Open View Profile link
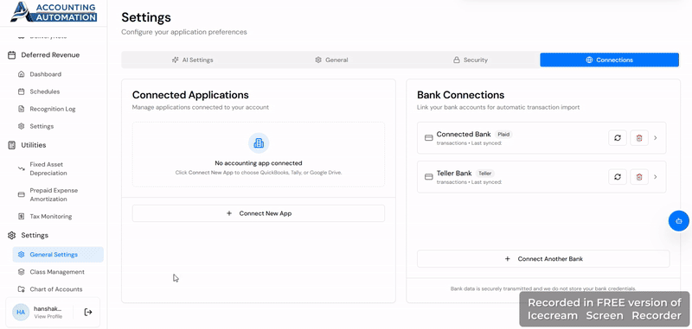The width and height of the screenshot is (692, 329). click(48, 317)
